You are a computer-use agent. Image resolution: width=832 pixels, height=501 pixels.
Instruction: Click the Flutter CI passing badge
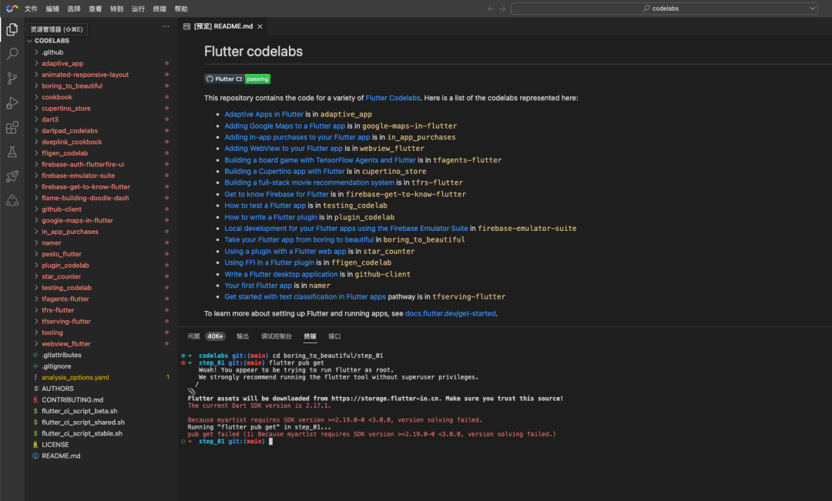[x=237, y=79]
